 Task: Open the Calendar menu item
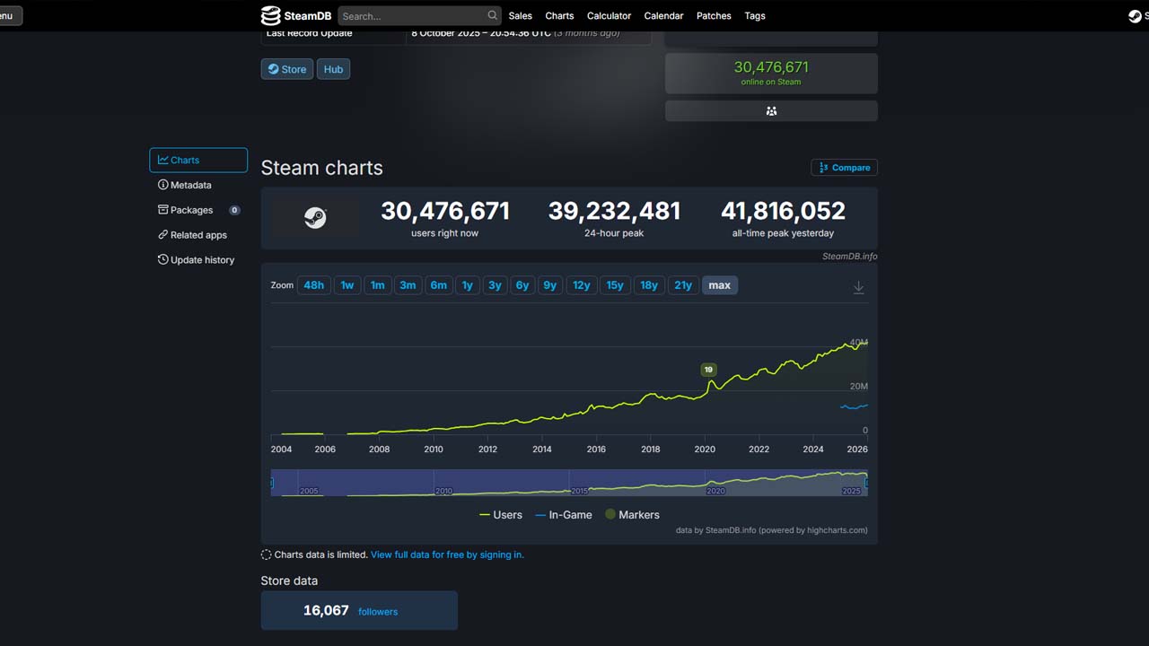pyautogui.click(x=663, y=15)
